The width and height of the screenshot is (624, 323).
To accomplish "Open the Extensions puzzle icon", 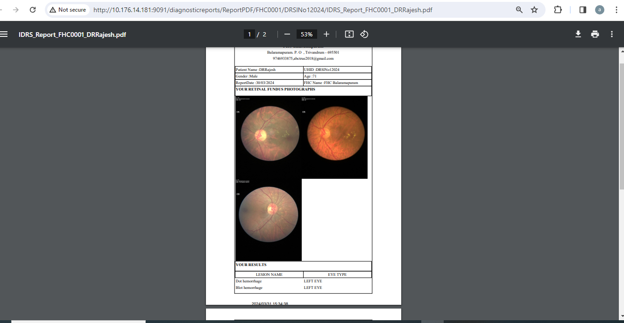I will [x=558, y=10].
